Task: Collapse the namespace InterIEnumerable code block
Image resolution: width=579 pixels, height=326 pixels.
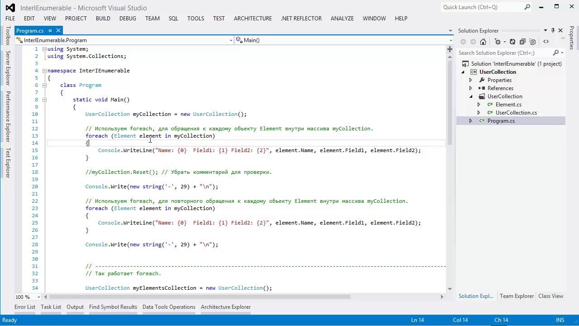Action: (x=44, y=71)
